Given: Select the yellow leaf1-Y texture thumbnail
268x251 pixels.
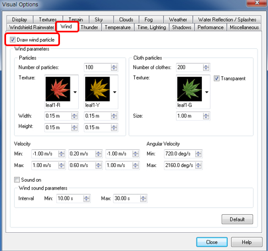Looking at the screenshot, I should coord(97,89).
